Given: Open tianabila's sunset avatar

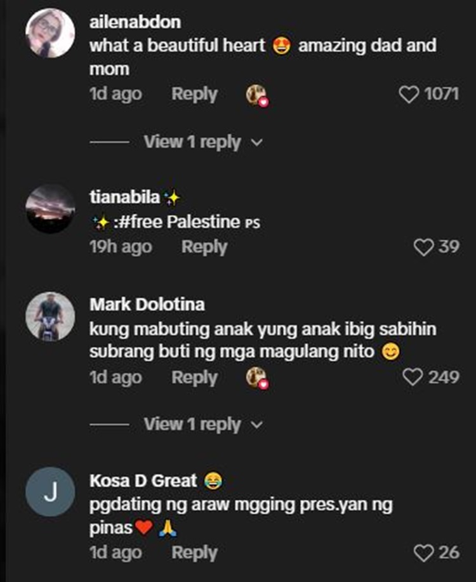Looking at the screenshot, I should tap(50, 209).
